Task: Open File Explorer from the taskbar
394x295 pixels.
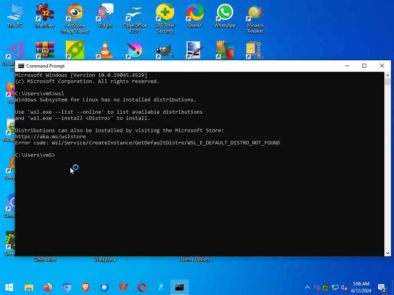Action: [x=29, y=287]
